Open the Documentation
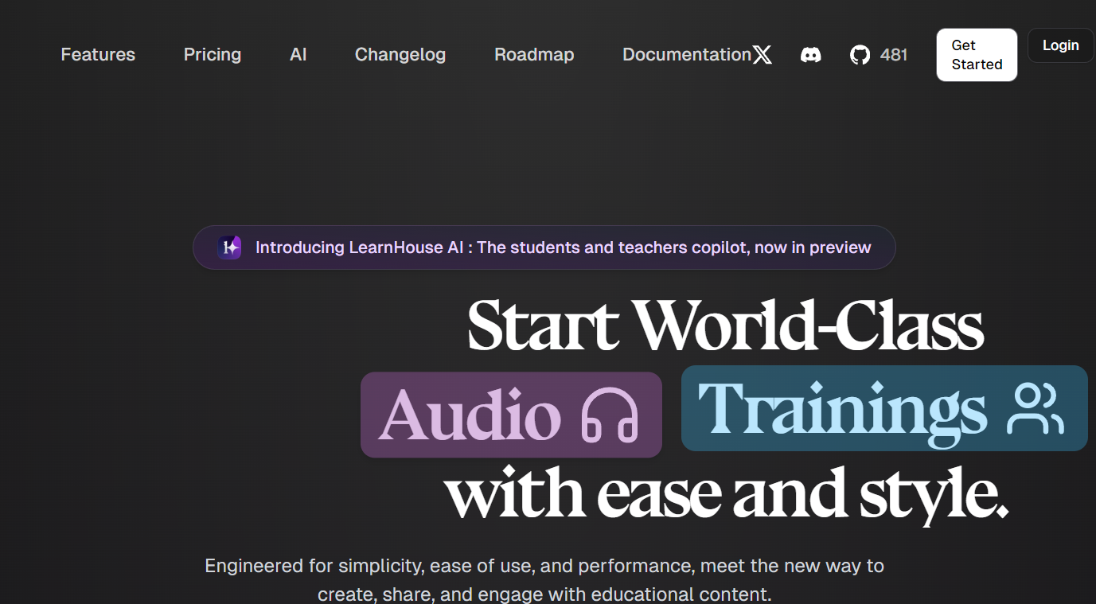The height and width of the screenshot is (604, 1096). [686, 54]
